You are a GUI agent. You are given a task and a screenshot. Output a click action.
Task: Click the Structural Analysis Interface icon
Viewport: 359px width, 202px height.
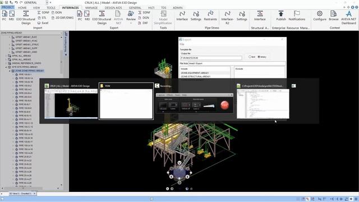[x=260, y=16]
